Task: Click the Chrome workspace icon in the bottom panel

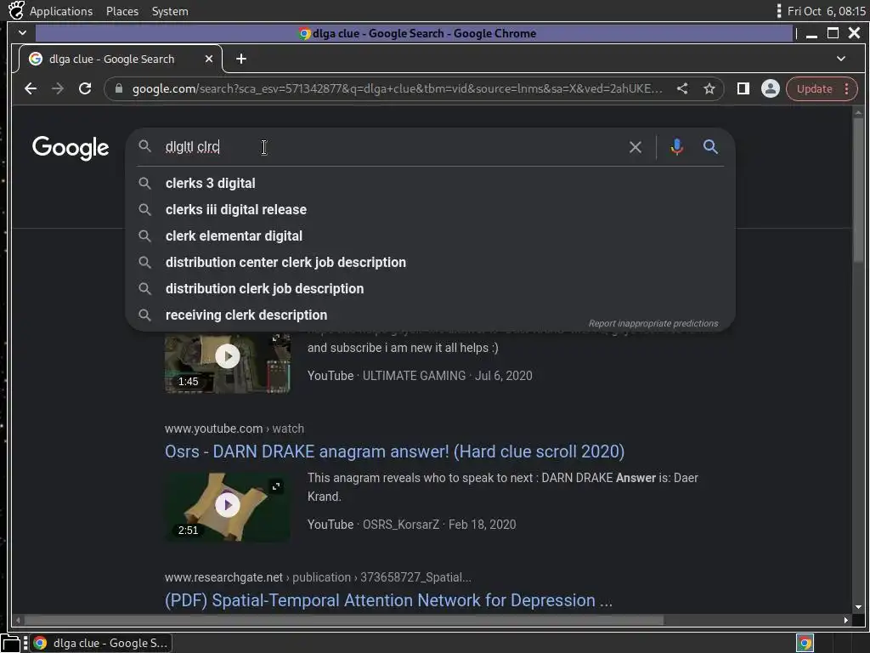Action: [805, 643]
